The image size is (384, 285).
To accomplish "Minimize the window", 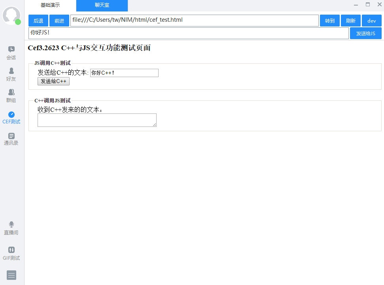I will click(356, 5).
